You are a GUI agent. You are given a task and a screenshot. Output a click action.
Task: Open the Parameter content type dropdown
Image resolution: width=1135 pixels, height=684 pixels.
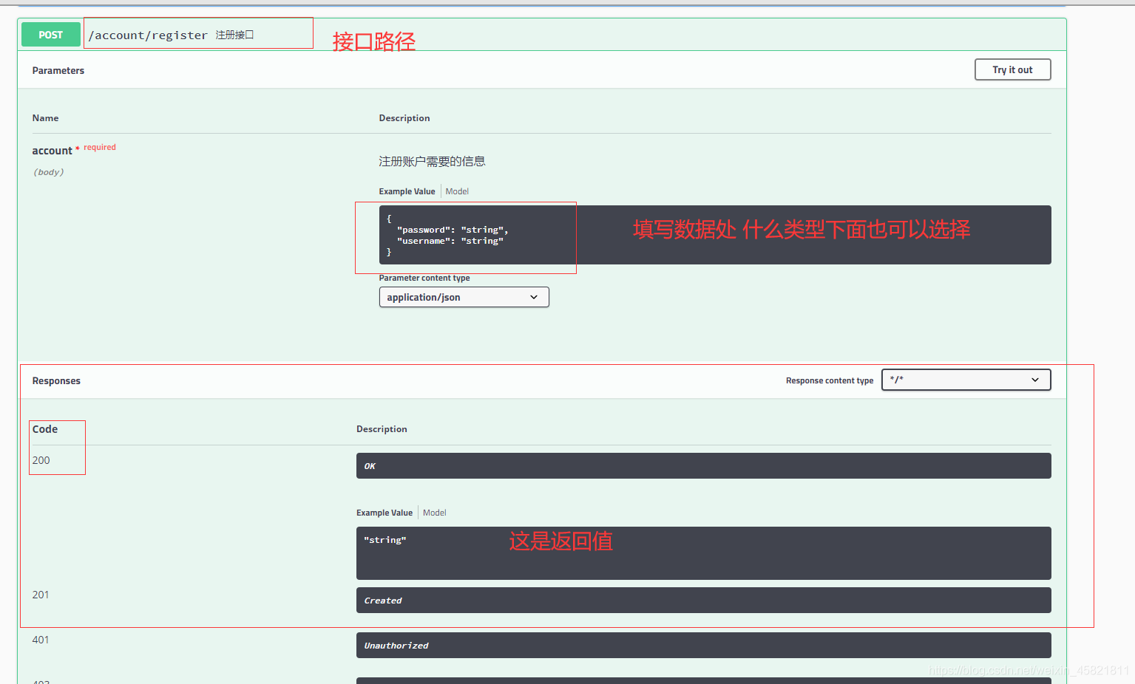[464, 297]
